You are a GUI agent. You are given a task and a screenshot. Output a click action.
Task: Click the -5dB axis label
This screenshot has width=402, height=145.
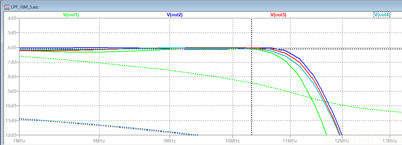click(x=12, y=33)
